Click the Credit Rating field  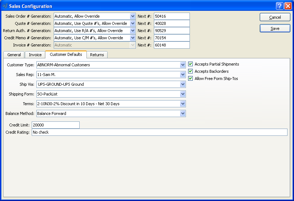pyautogui.click(x=160, y=132)
